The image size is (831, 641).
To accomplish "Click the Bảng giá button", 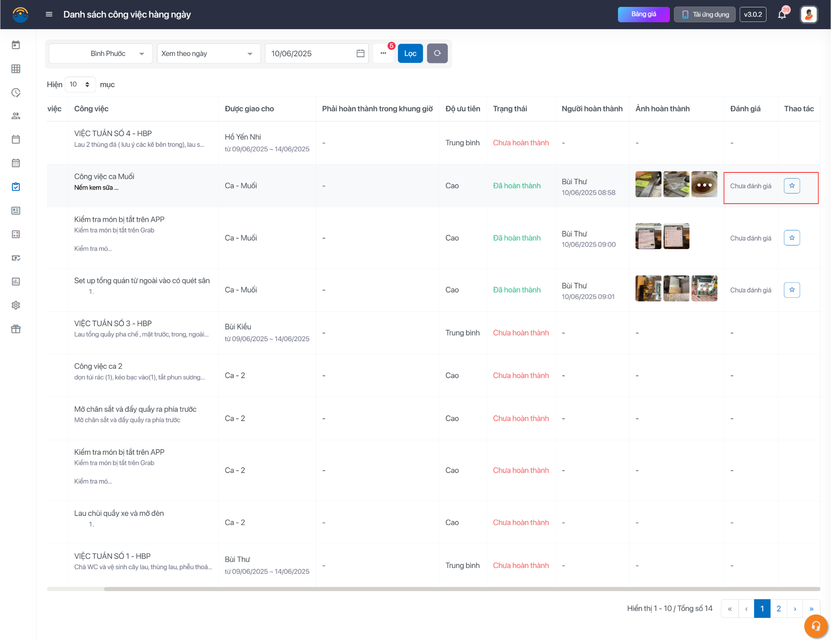I will (643, 15).
